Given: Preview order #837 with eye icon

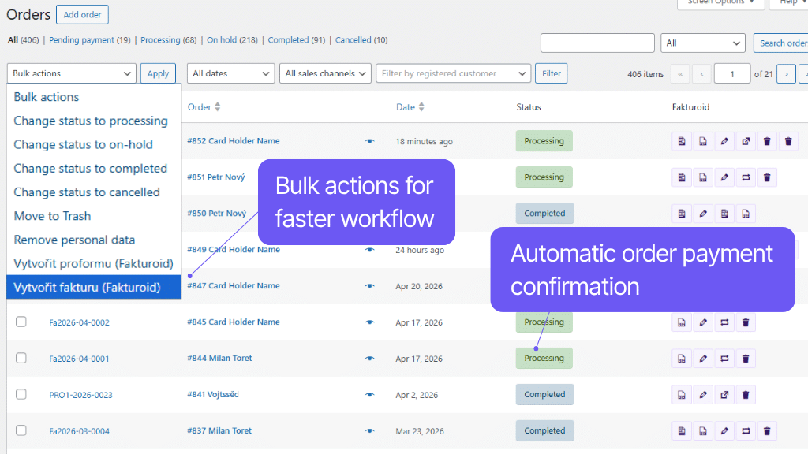Looking at the screenshot, I should tap(369, 431).
